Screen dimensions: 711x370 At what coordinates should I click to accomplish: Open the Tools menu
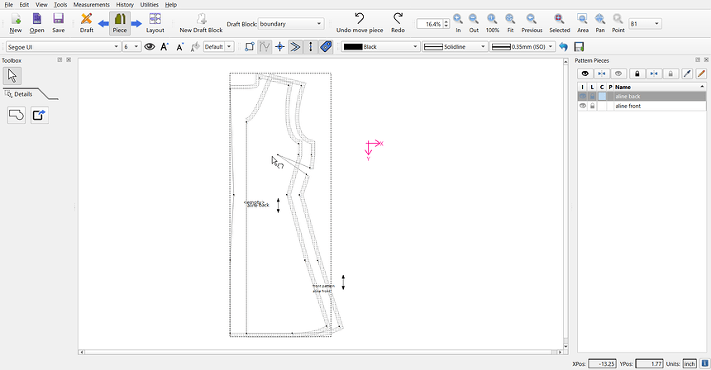tap(60, 4)
